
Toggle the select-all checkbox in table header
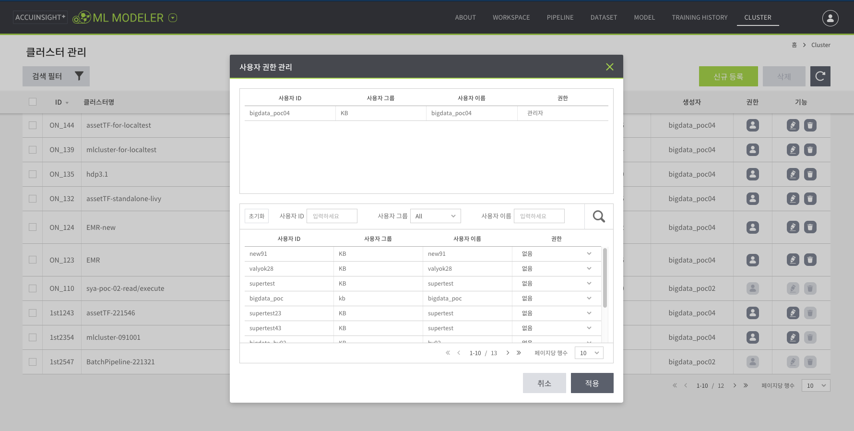33,102
